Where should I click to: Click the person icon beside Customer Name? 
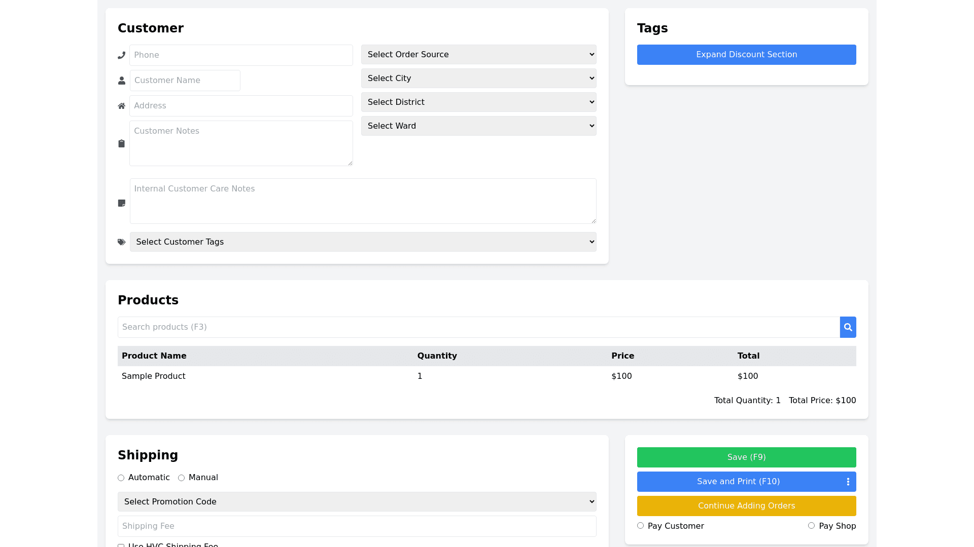point(122,81)
